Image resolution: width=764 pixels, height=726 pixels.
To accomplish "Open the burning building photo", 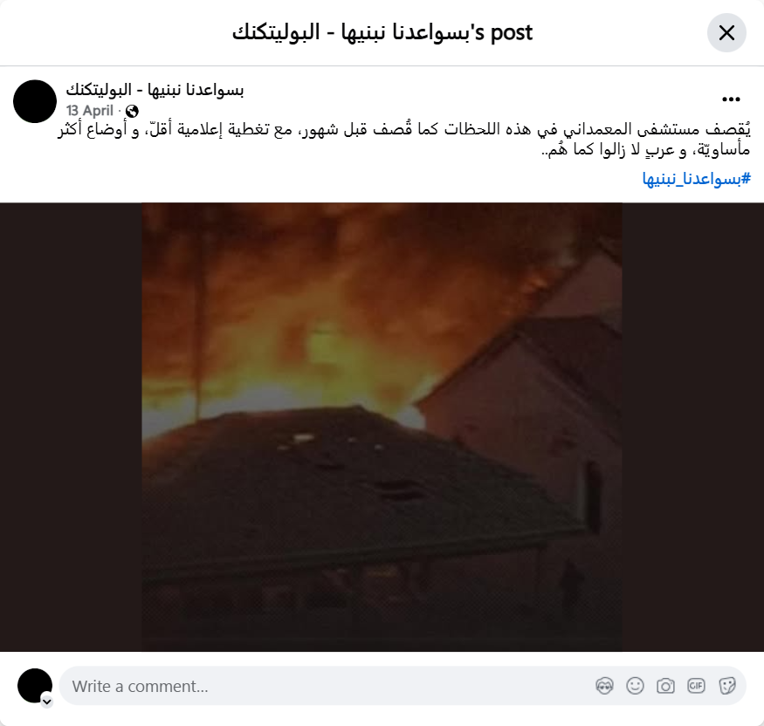I will [x=382, y=427].
